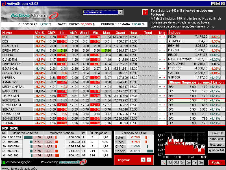Open the gráfico A/T button
This screenshot has width=226, height=170.
(216, 150)
